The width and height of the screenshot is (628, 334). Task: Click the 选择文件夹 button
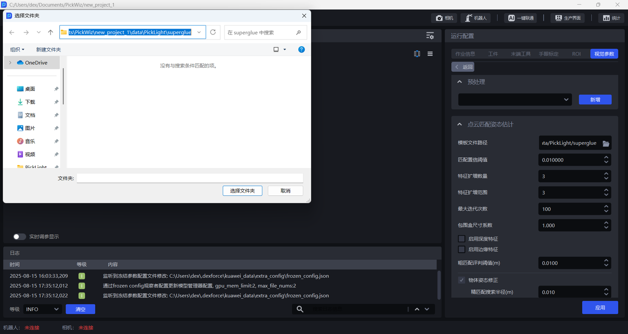click(242, 191)
